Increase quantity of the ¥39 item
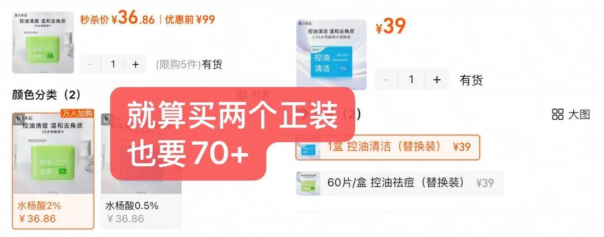Viewport: 604px width, 237px height. pyautogui.click(x=436, y=79)
